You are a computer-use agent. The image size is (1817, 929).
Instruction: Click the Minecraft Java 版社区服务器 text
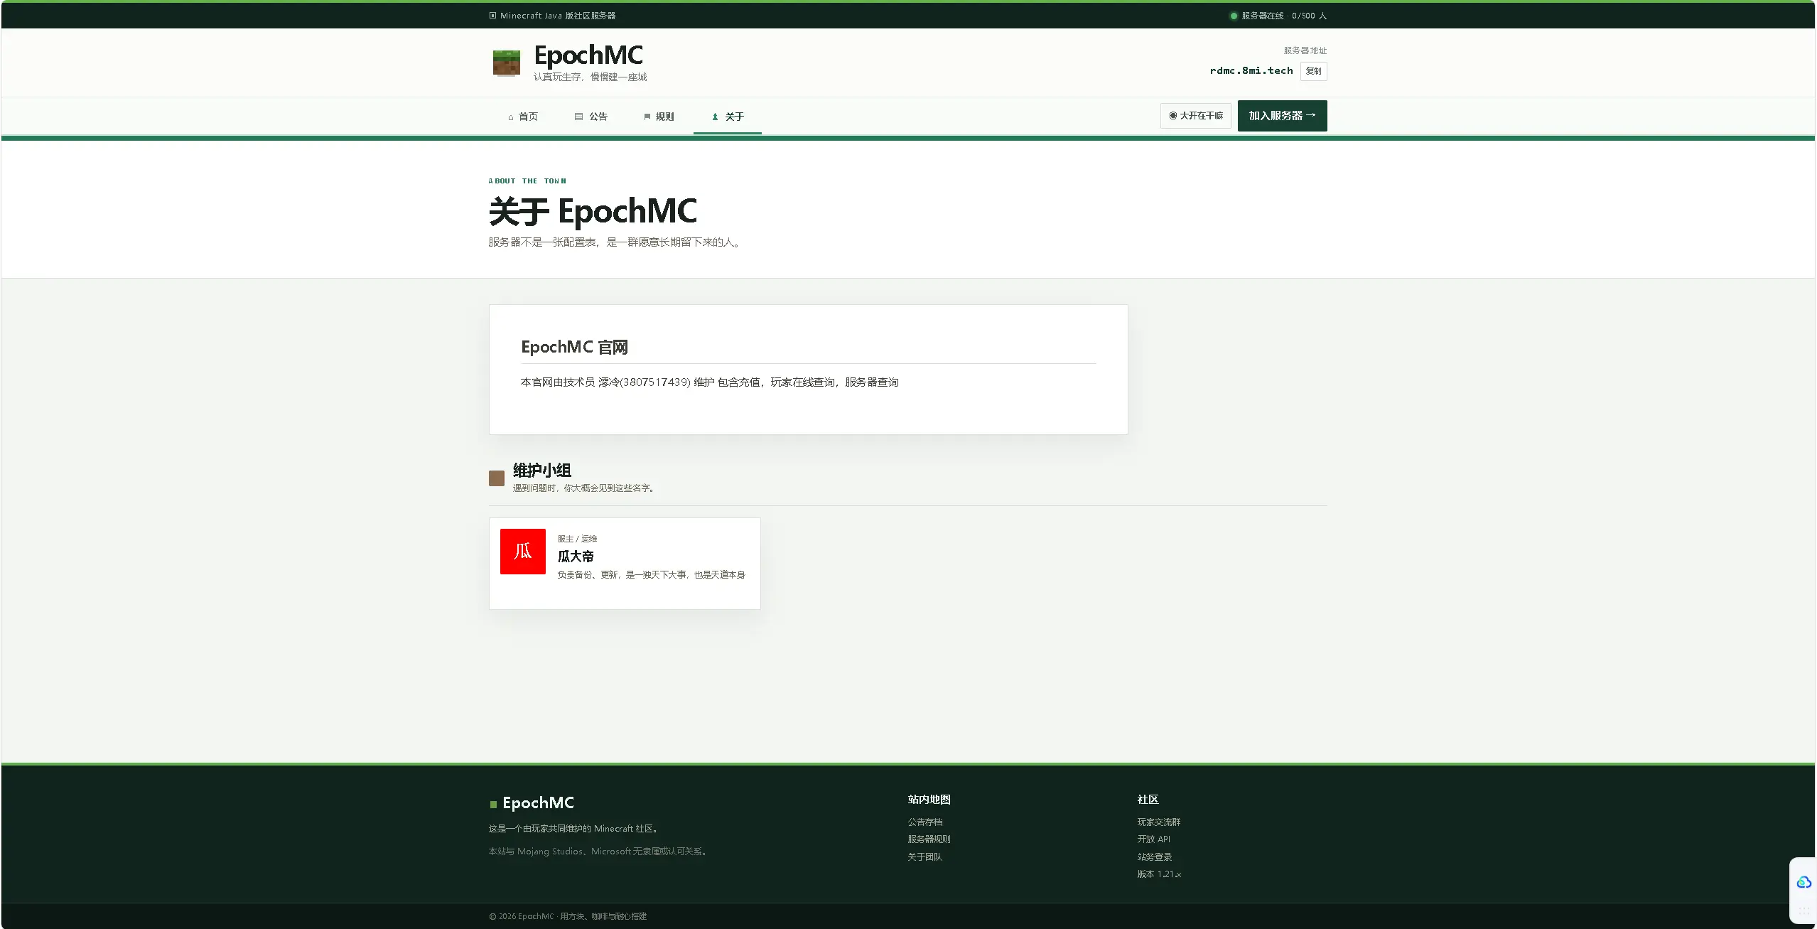[x=558, y=16]
